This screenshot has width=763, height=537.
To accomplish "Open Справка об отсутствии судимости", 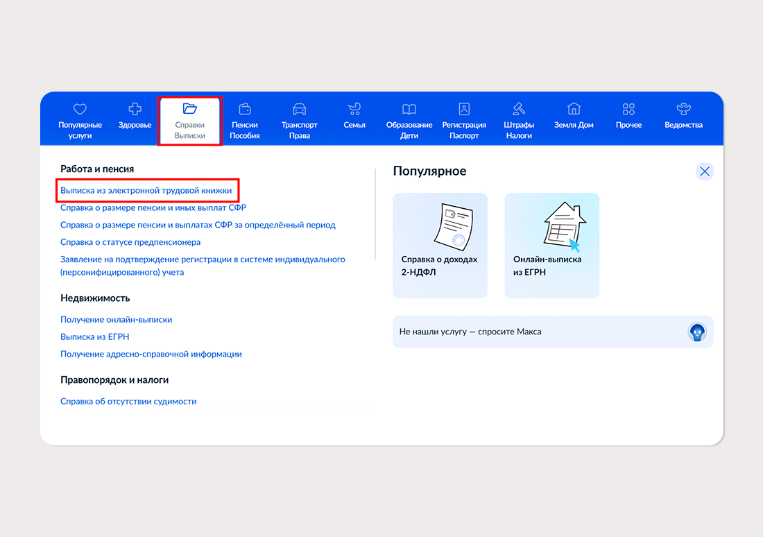I will (x=128, y=402).
